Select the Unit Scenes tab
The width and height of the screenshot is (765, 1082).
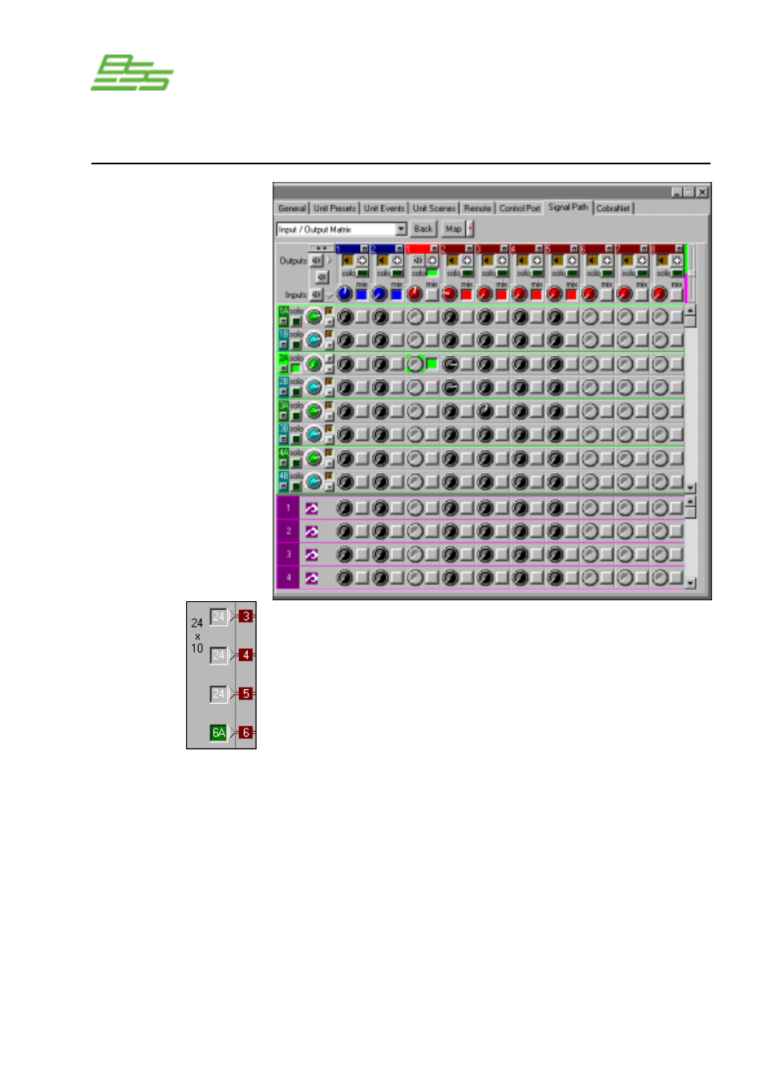434,208
